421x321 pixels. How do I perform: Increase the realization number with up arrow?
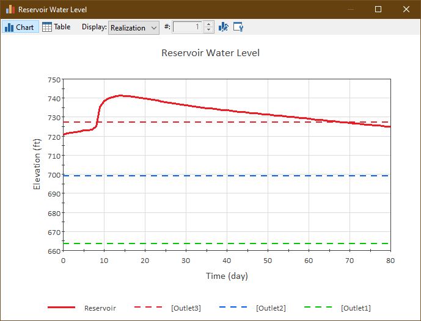[208, 24]
